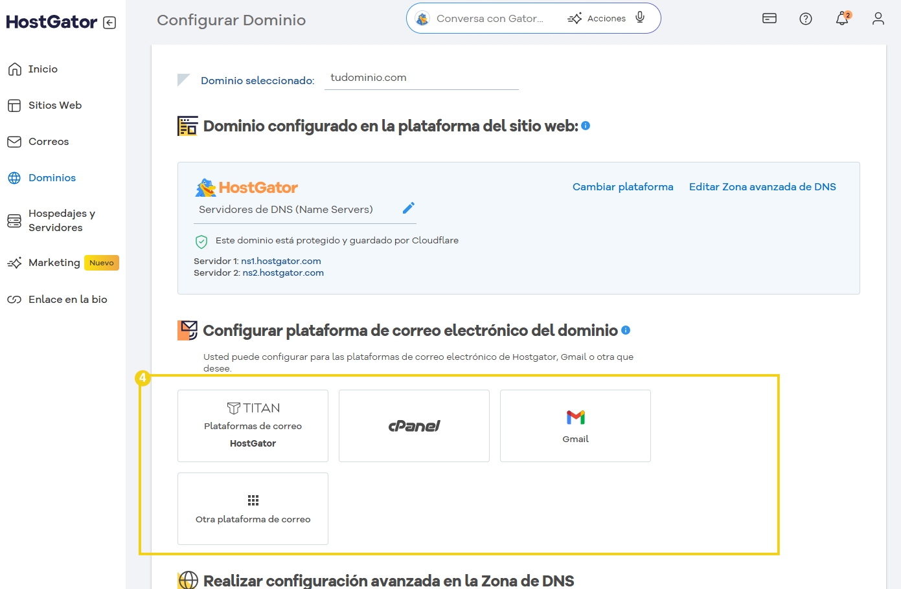
Task: Choose the Titan HostGator email platform
Action: [253, 425]
